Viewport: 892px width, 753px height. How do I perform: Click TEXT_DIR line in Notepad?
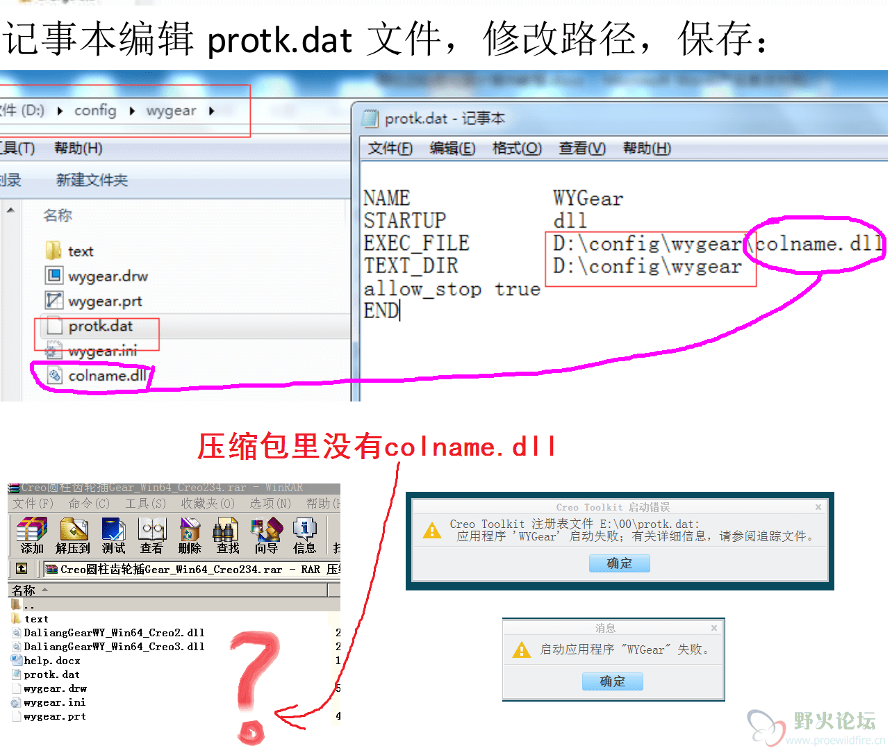(553, 266)
